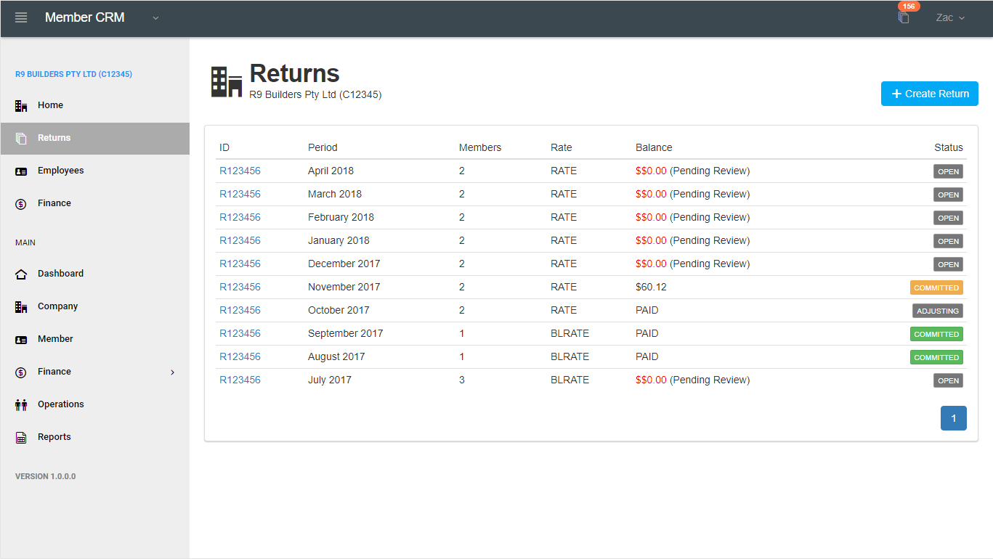Open R9 BUILDERS PTY LTD sidebar link
This screenshot has width=993, height=559.
(73, 74)
